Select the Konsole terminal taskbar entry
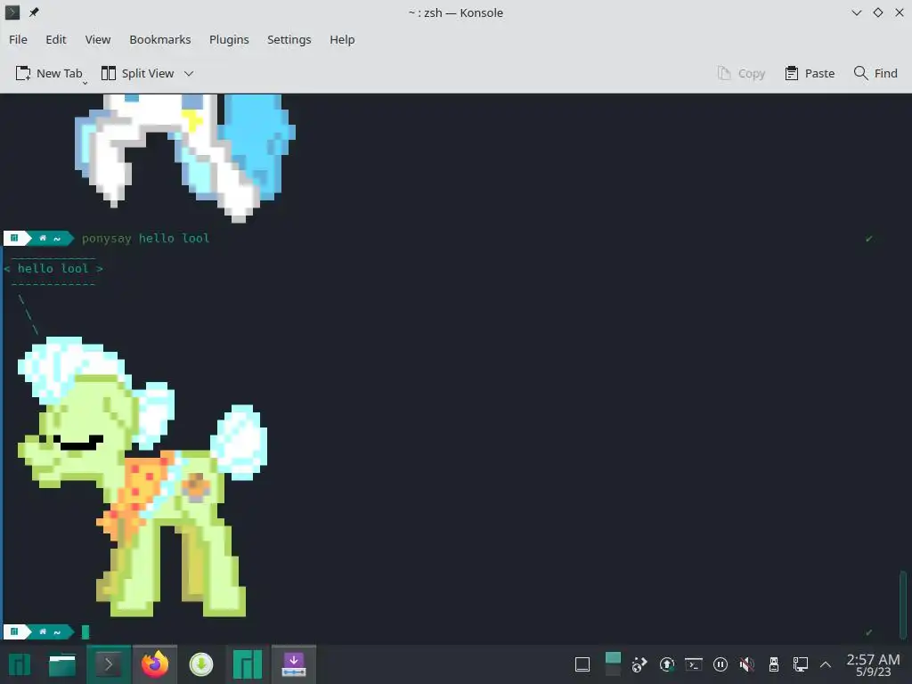The width and height of the screenshot is (912, 684). click(108, 664)
